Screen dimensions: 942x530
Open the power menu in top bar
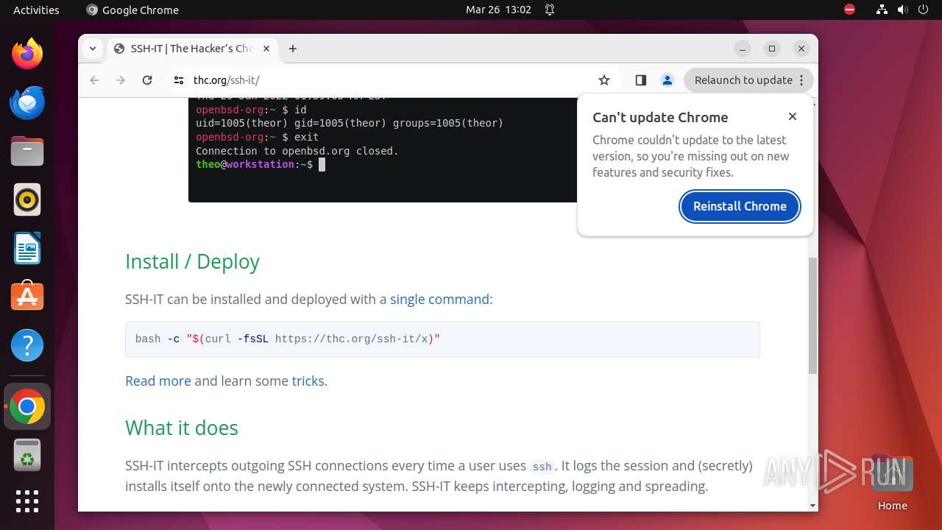923,10
